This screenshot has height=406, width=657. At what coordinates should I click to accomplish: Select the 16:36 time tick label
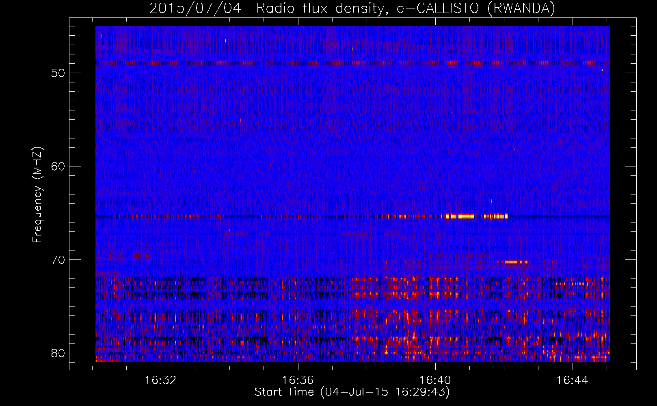coord(298,380)
